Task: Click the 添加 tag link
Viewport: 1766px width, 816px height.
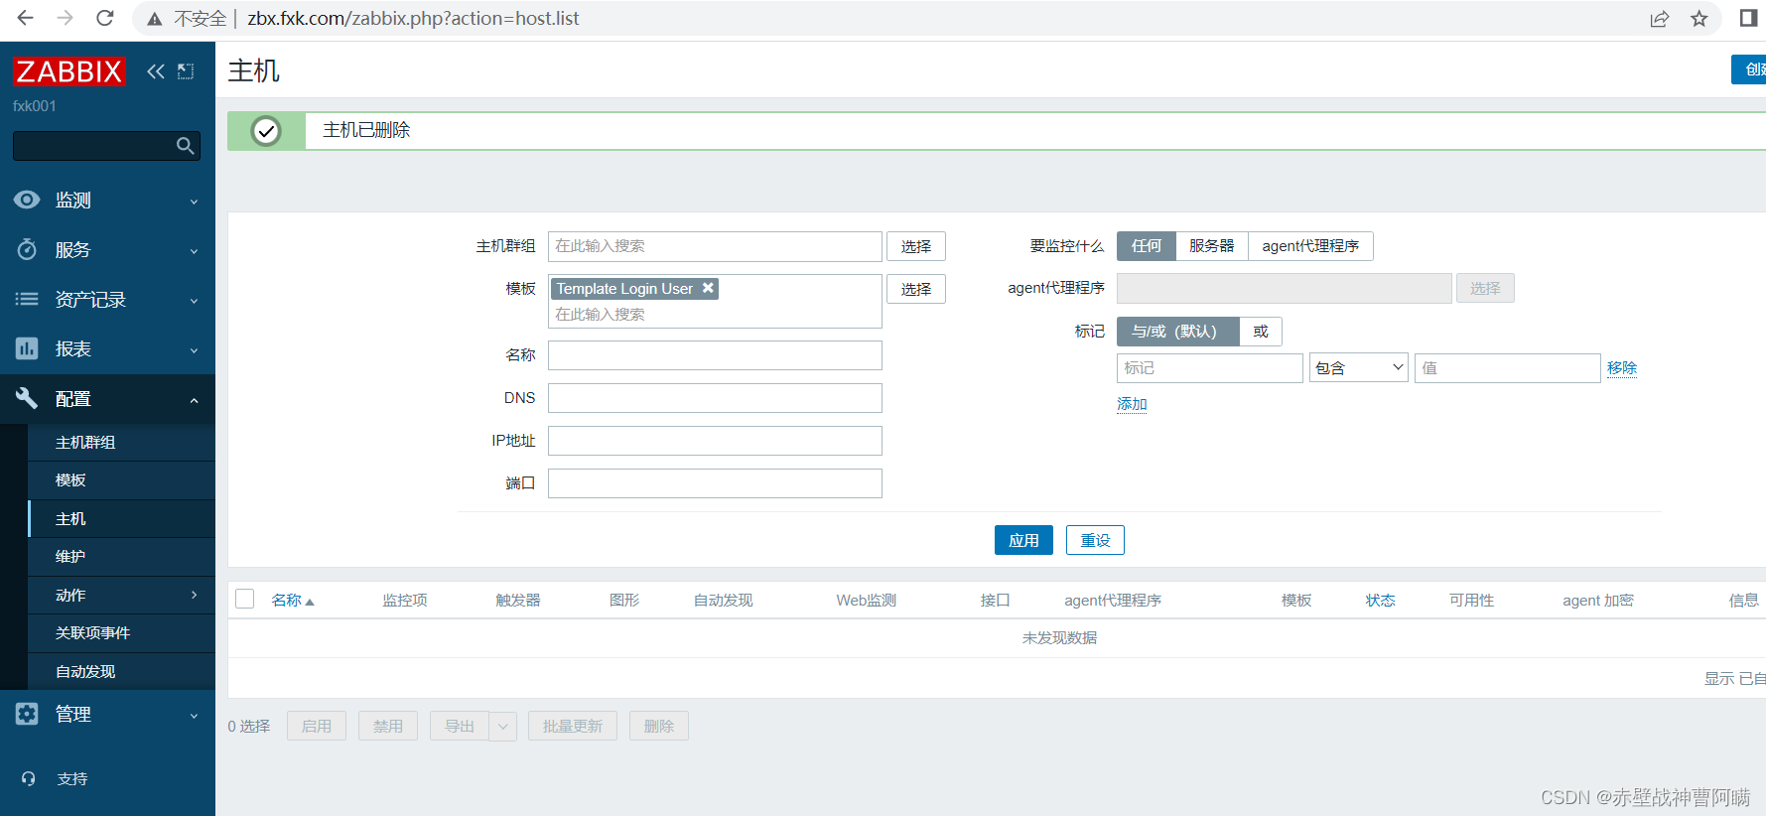Action: click(x=1132, y=404)
